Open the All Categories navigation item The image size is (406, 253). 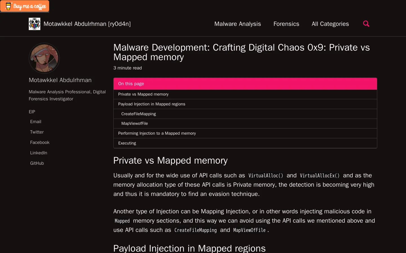[330, 24]
